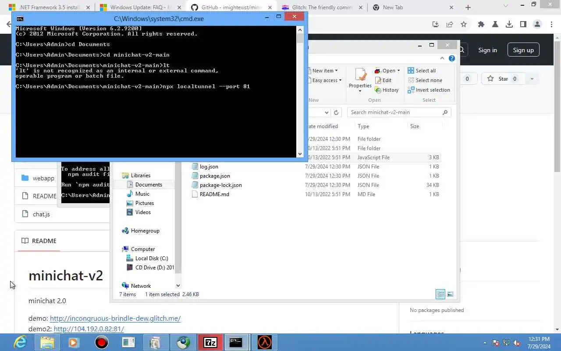Click GitHub Sign in

(x=487, y=50)
